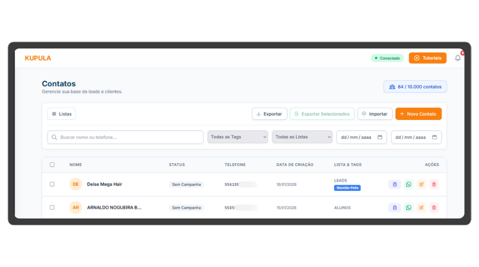The width and height of the screenshot is (479, 267).
Task: Edit the Arnaldo Nogueira contact
Action: pos(422,208)
